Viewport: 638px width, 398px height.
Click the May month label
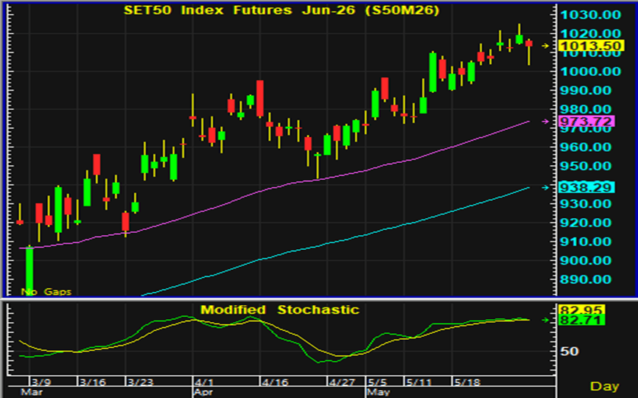click(x=379, y=392)
